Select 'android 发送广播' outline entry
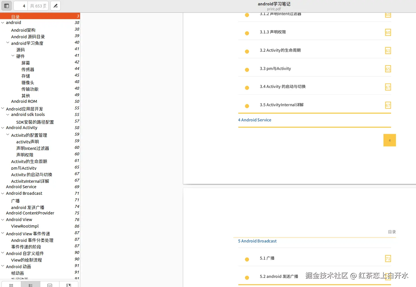416x287 pixels. [x=28, y=207]
